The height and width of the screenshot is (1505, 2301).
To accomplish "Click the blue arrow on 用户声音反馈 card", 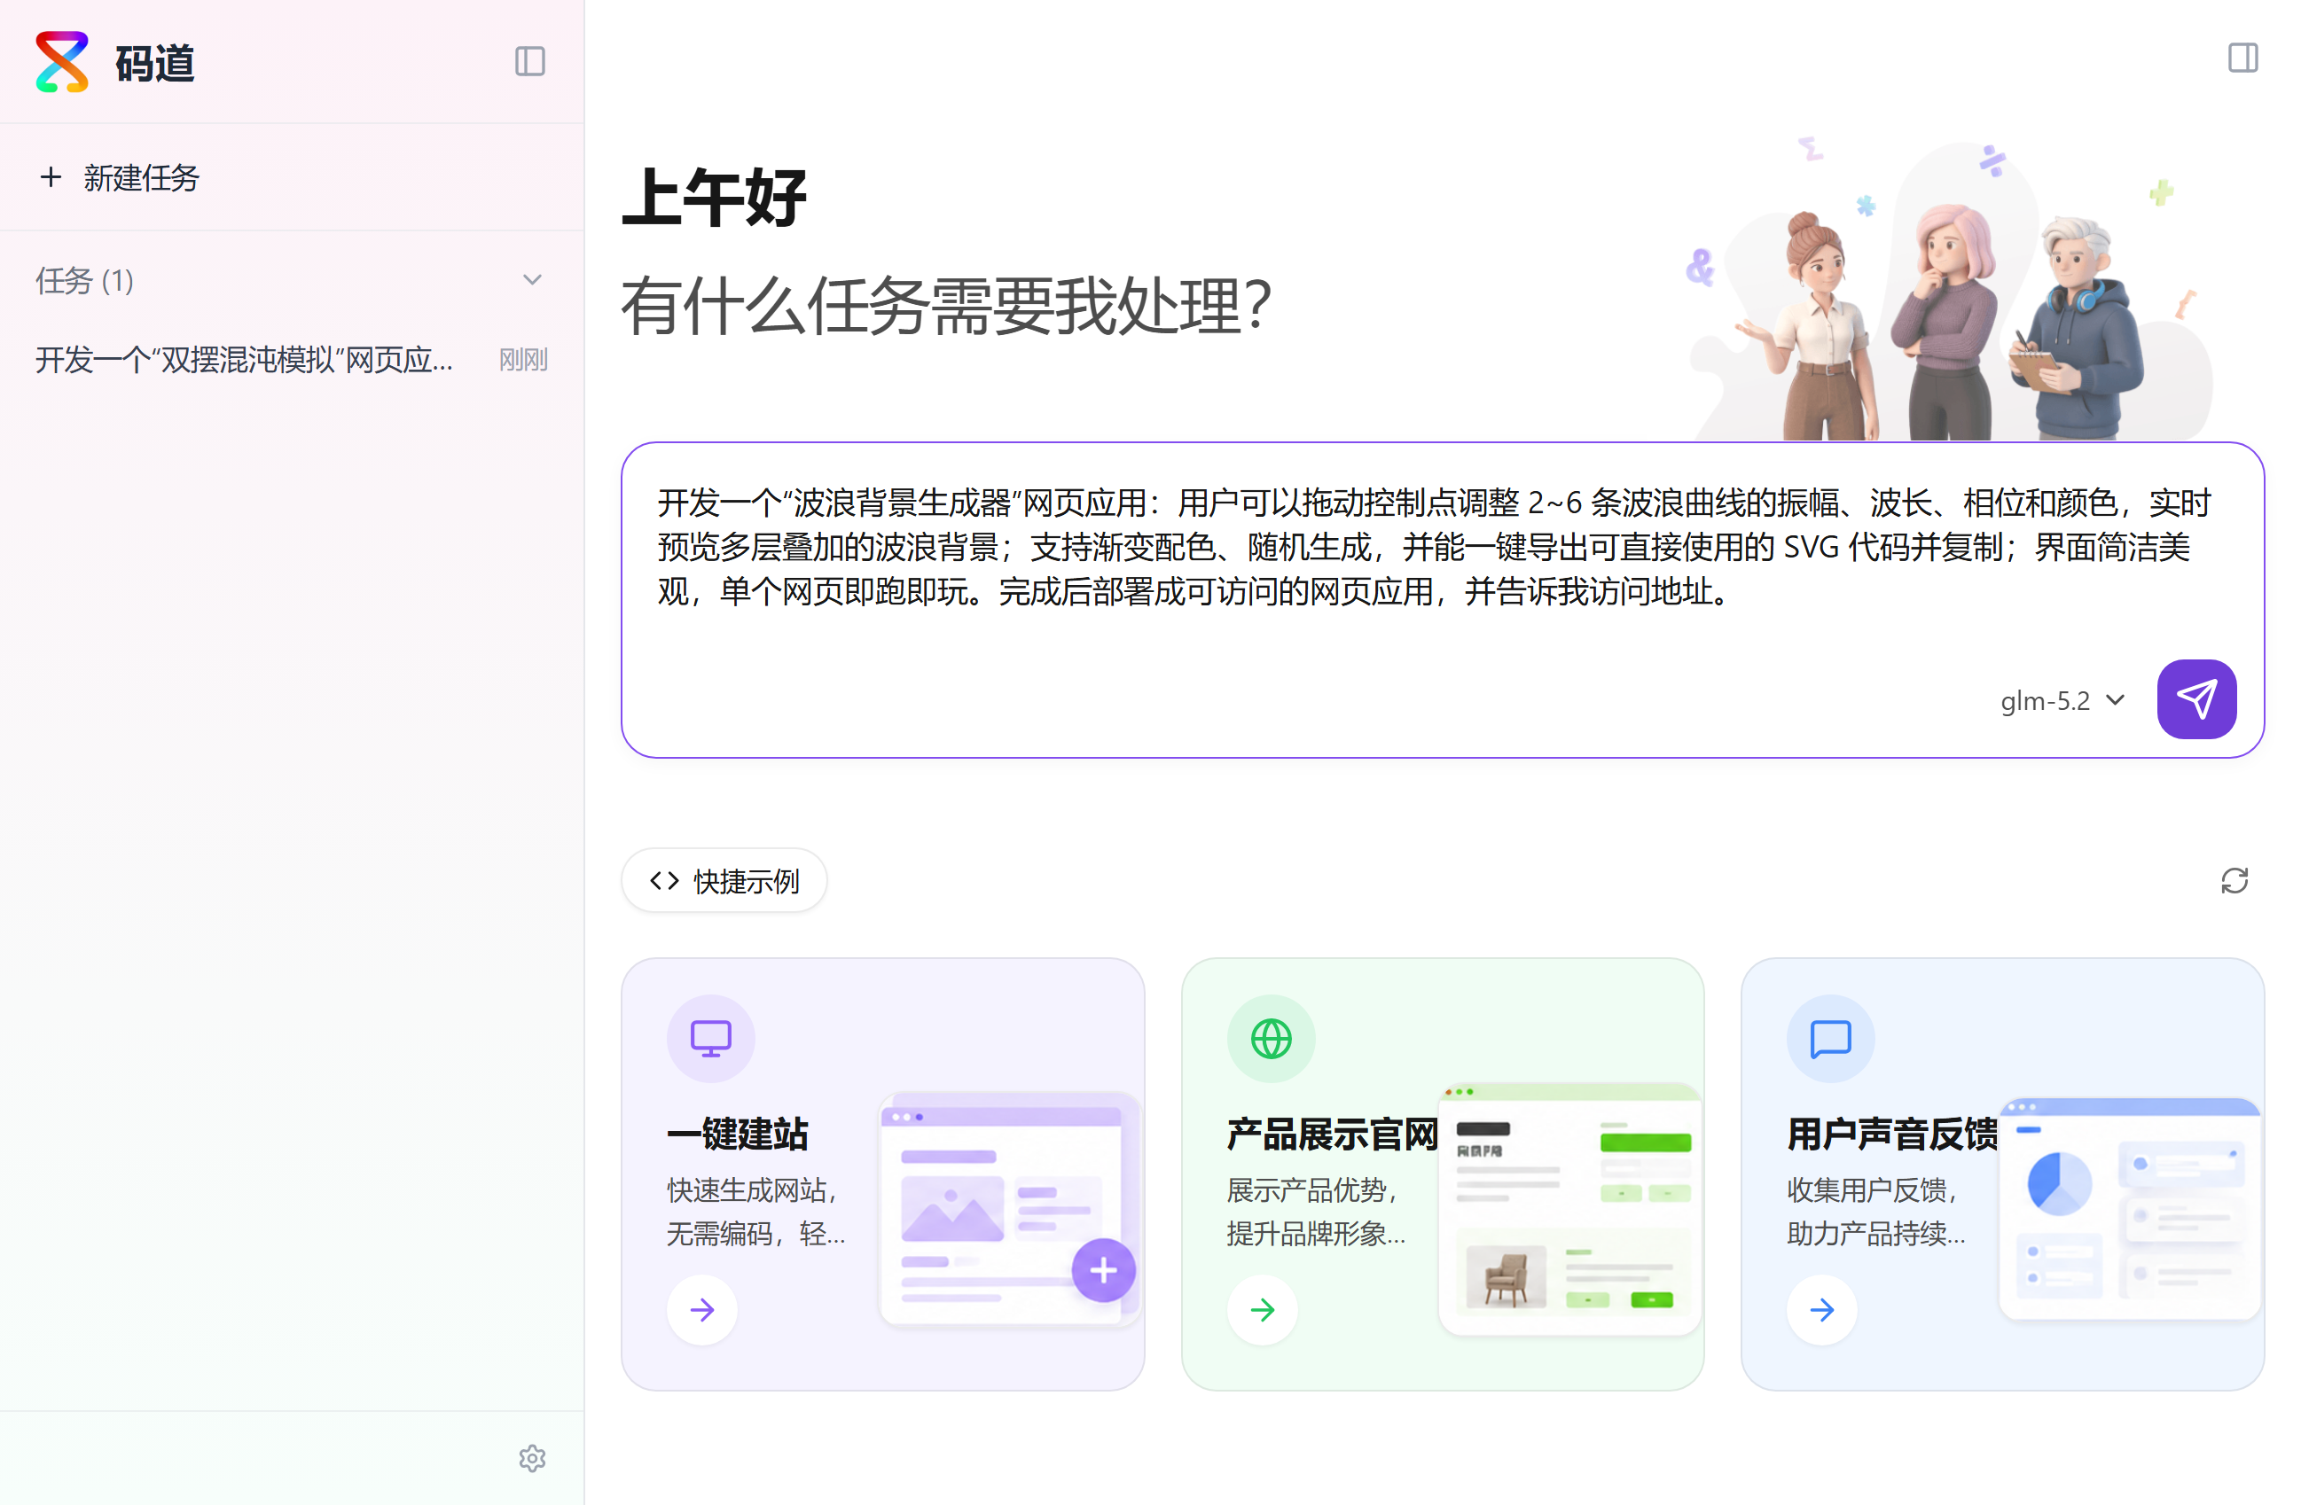I will 1821,1310.
